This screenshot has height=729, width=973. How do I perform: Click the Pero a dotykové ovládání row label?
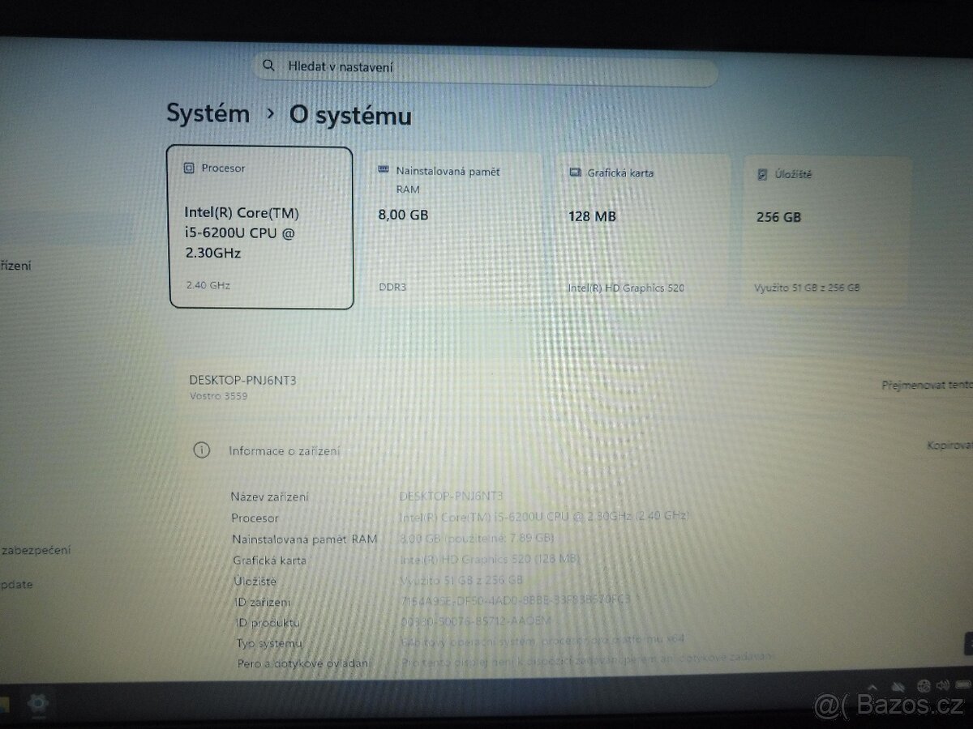pyautogui.click(x=302, y=663)
